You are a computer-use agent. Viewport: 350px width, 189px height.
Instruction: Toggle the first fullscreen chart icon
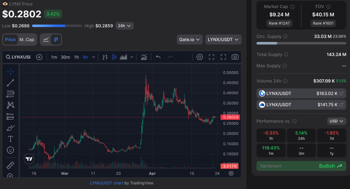[x=212, y=57]
